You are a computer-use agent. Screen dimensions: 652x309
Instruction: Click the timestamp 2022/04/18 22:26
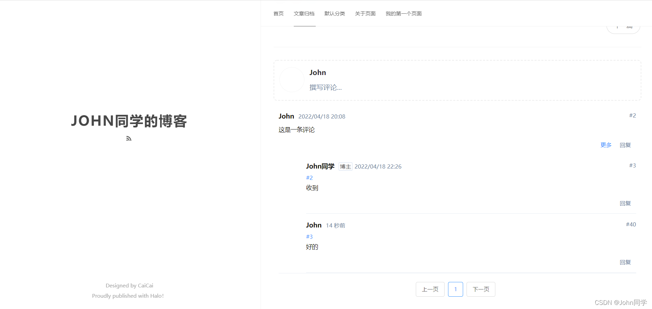378,166
